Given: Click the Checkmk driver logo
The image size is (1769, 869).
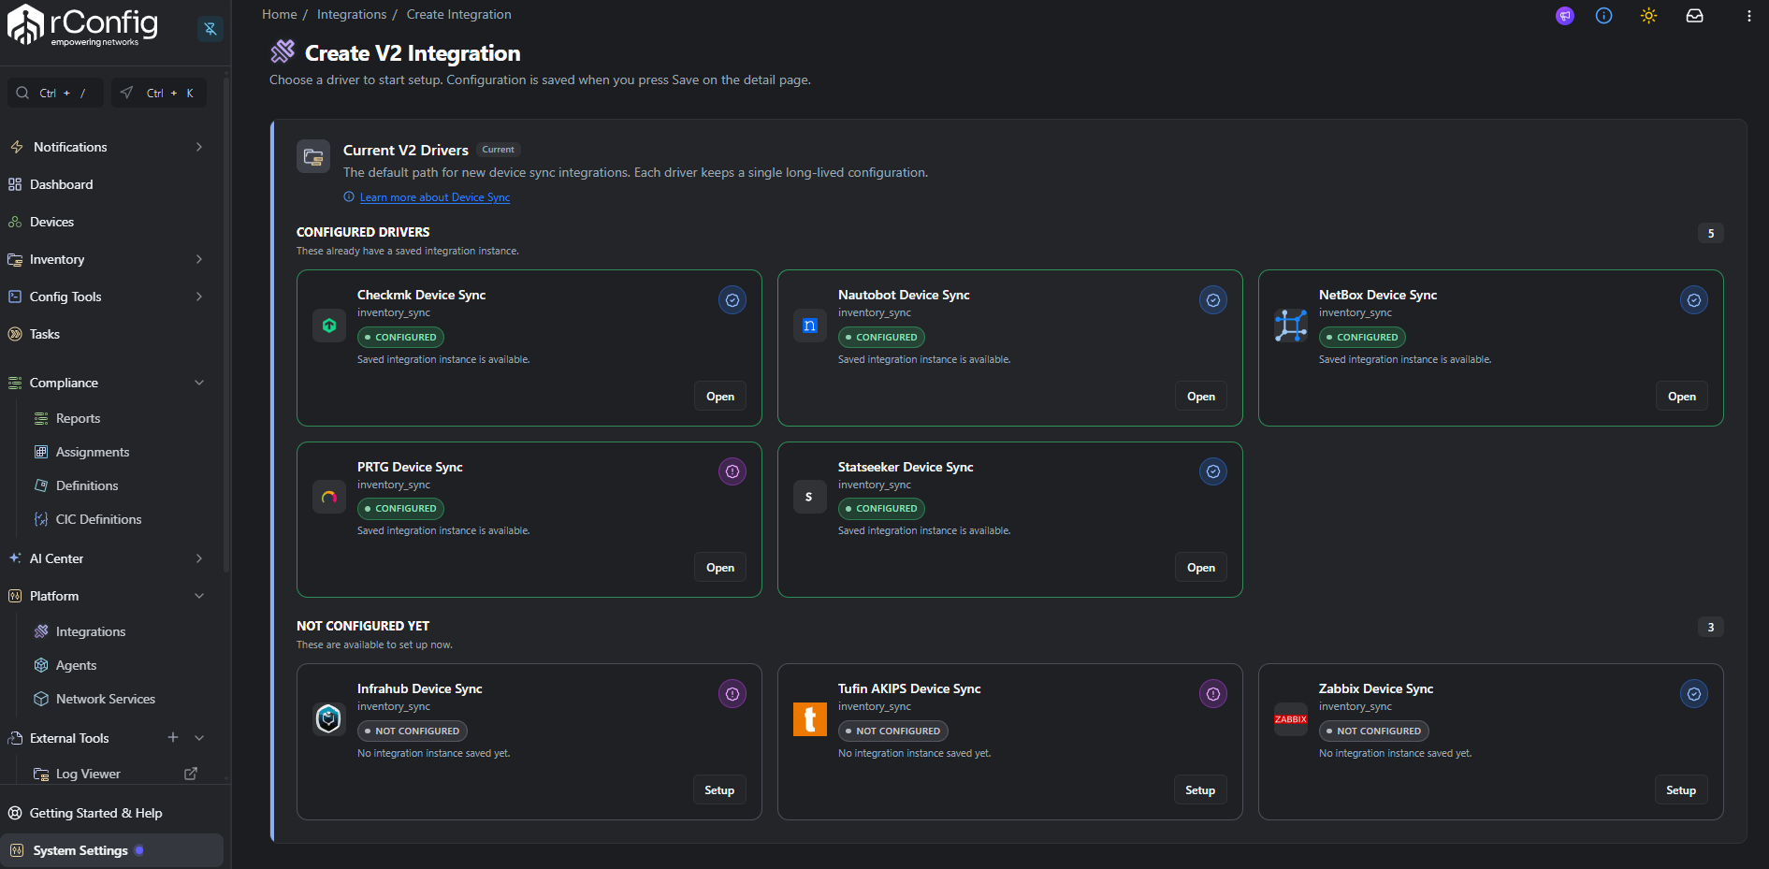Looking at the screenshot, I should click(329, 326).
